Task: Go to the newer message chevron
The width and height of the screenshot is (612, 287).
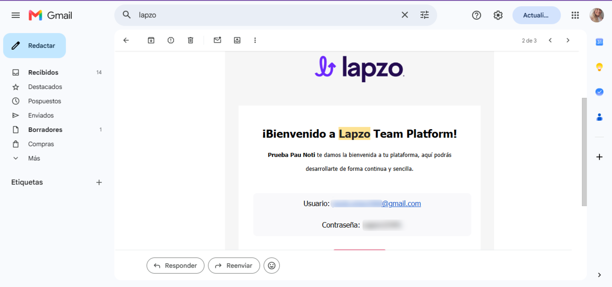Action: click(550, 40)
